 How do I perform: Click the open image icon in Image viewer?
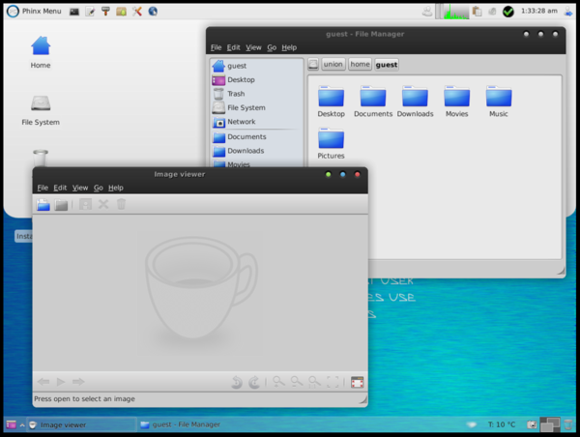coord(43,204)
